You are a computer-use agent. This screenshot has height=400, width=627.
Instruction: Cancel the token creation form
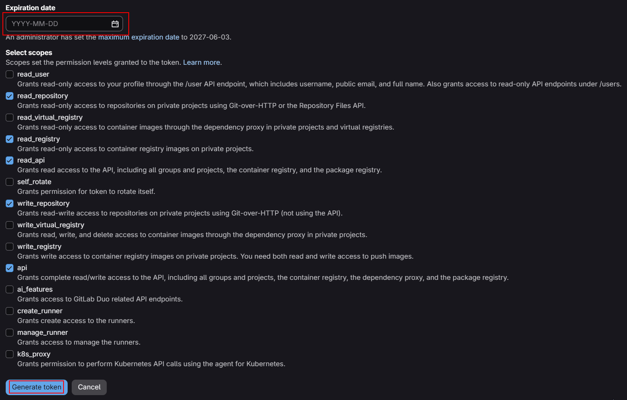pos(89,387)
